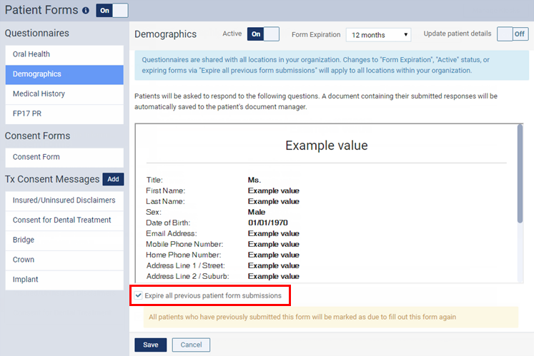Select the Bridge consent message

coord(64,240)
